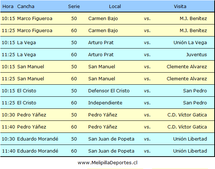The image size is (215, 169).
Task: Select Juventus in the Visita column
Action: pyautogui.click(x=196, y=54)
